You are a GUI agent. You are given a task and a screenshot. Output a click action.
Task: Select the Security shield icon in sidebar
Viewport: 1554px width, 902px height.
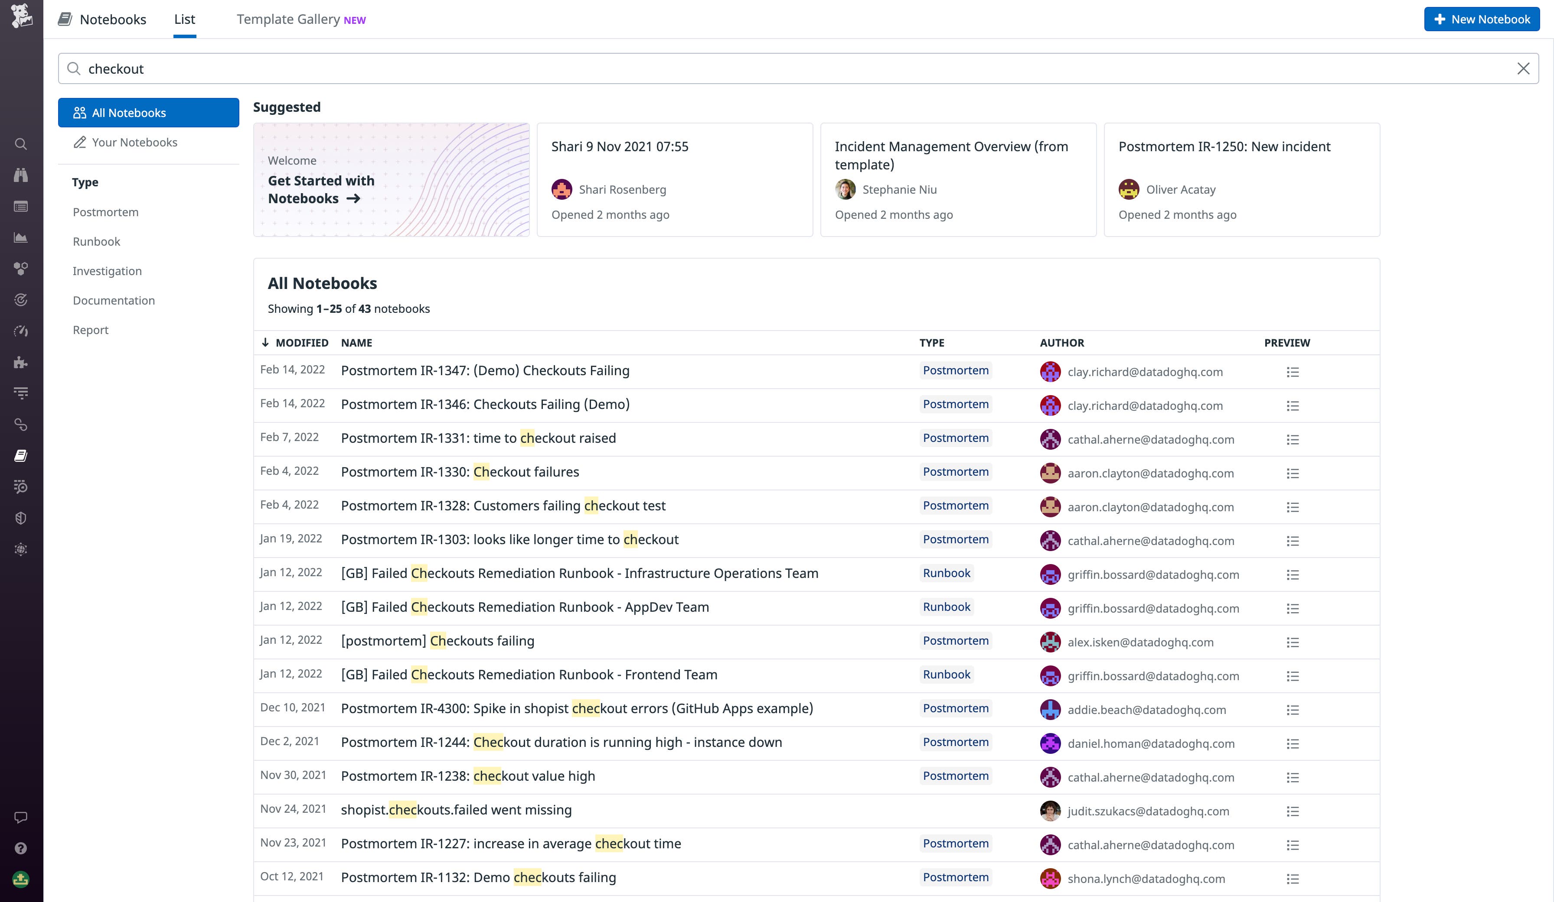pyautogui.click(x=21, y=518)
